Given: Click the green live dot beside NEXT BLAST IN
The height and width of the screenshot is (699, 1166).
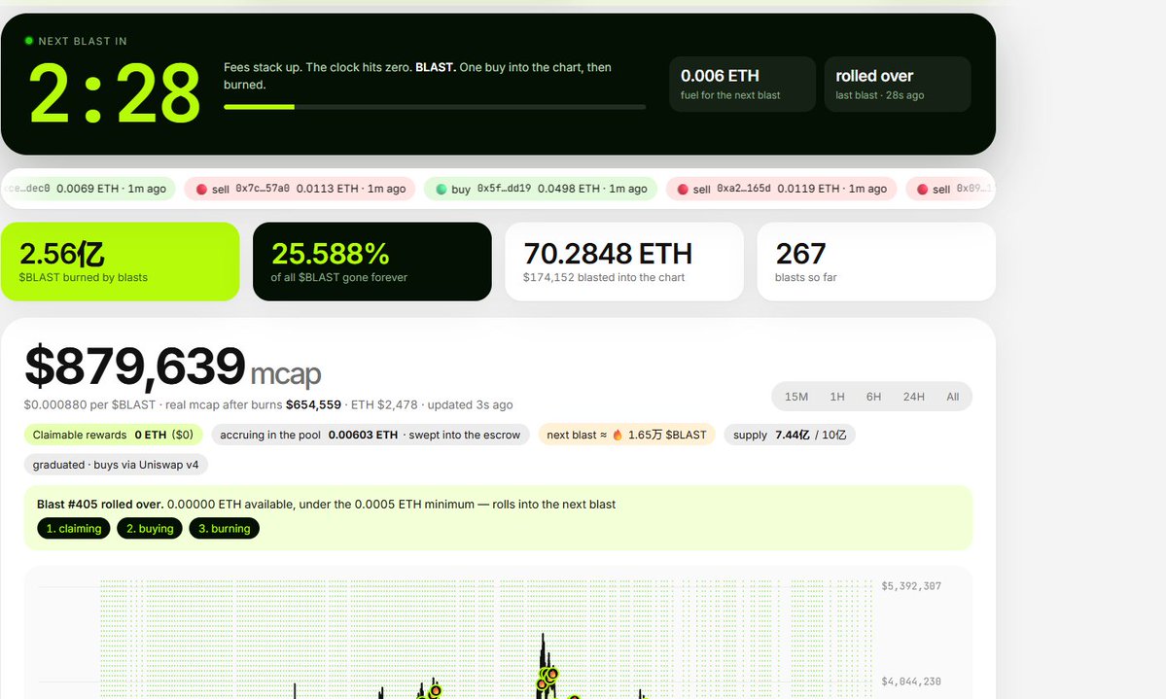Looking at the screenshot, I should pyautogui.click(x=29, y=41).
